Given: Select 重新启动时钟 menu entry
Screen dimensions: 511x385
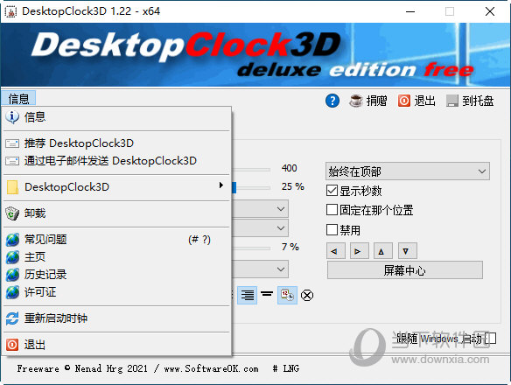Looking at the screenshot, I should [117, 318].
